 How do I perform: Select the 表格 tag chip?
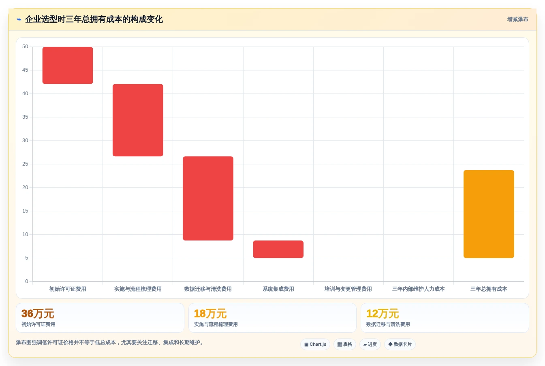[345, 345]
